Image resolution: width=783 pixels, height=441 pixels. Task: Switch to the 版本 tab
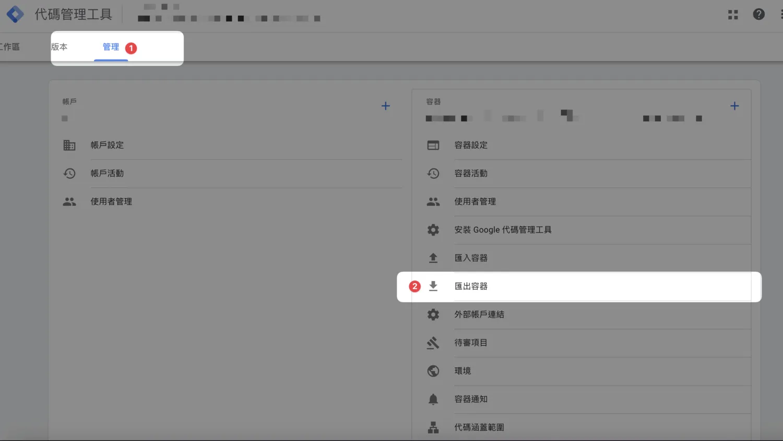click(59, 47)
